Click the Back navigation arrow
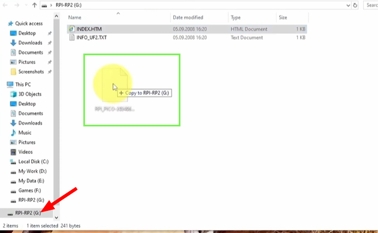Screen dimensions: 378x233 point(4,6)
